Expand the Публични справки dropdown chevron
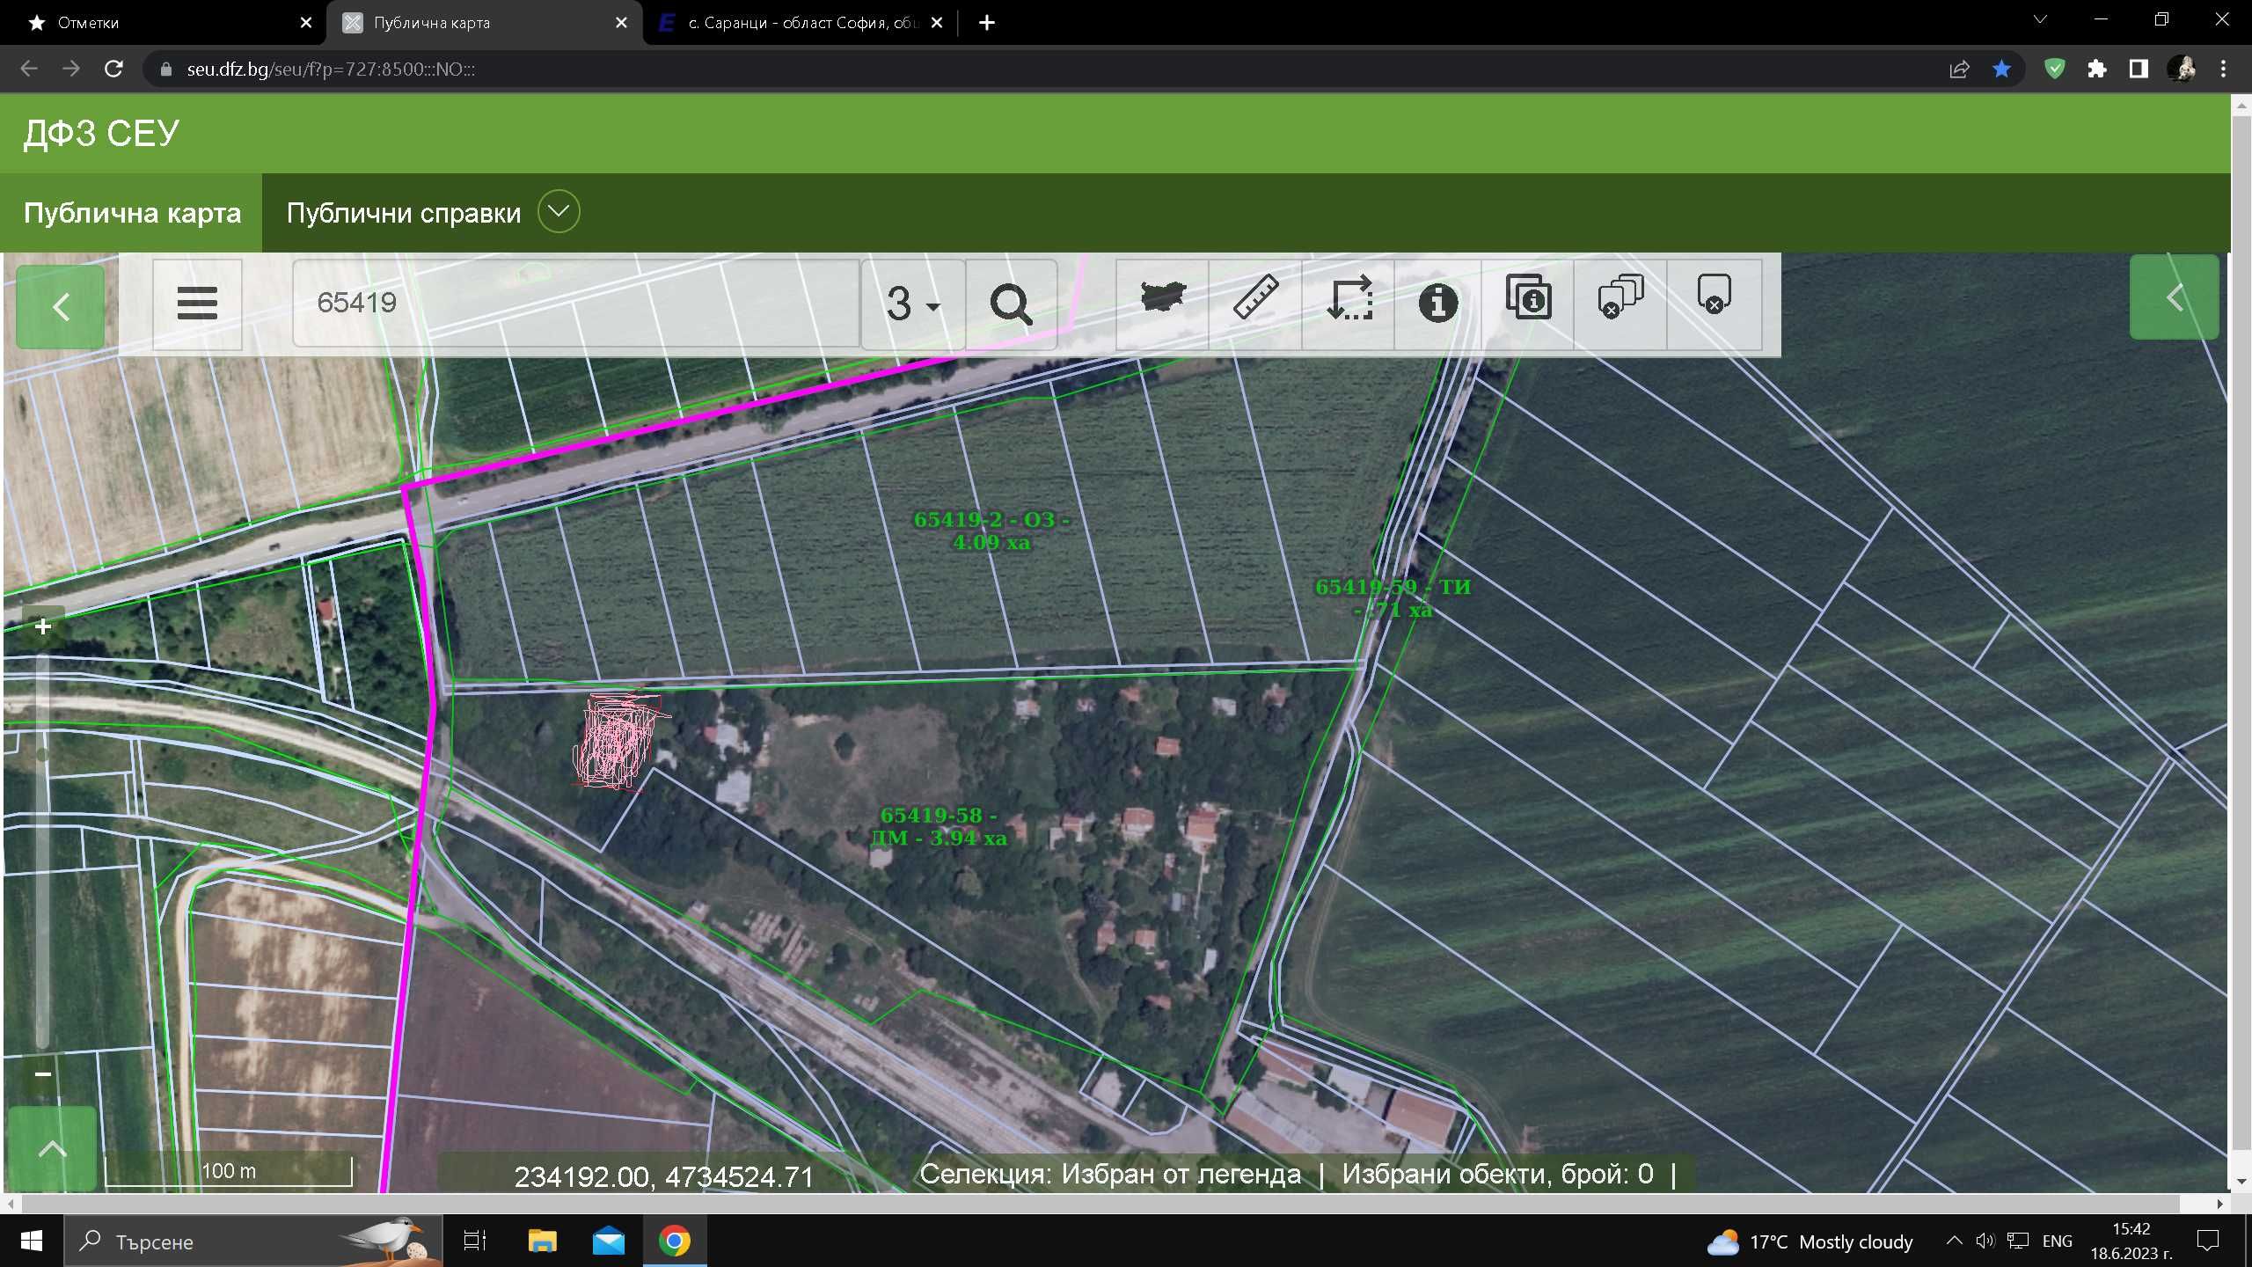Screen dimensions: 2252x1267 point(559,211)
